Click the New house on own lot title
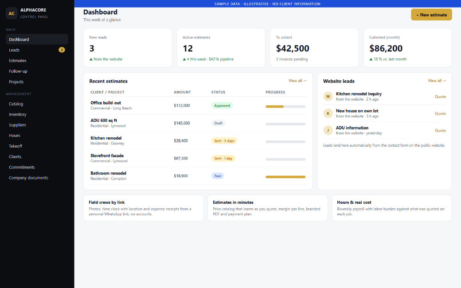This screenshot has width=461, height=288. coord(357,111)
